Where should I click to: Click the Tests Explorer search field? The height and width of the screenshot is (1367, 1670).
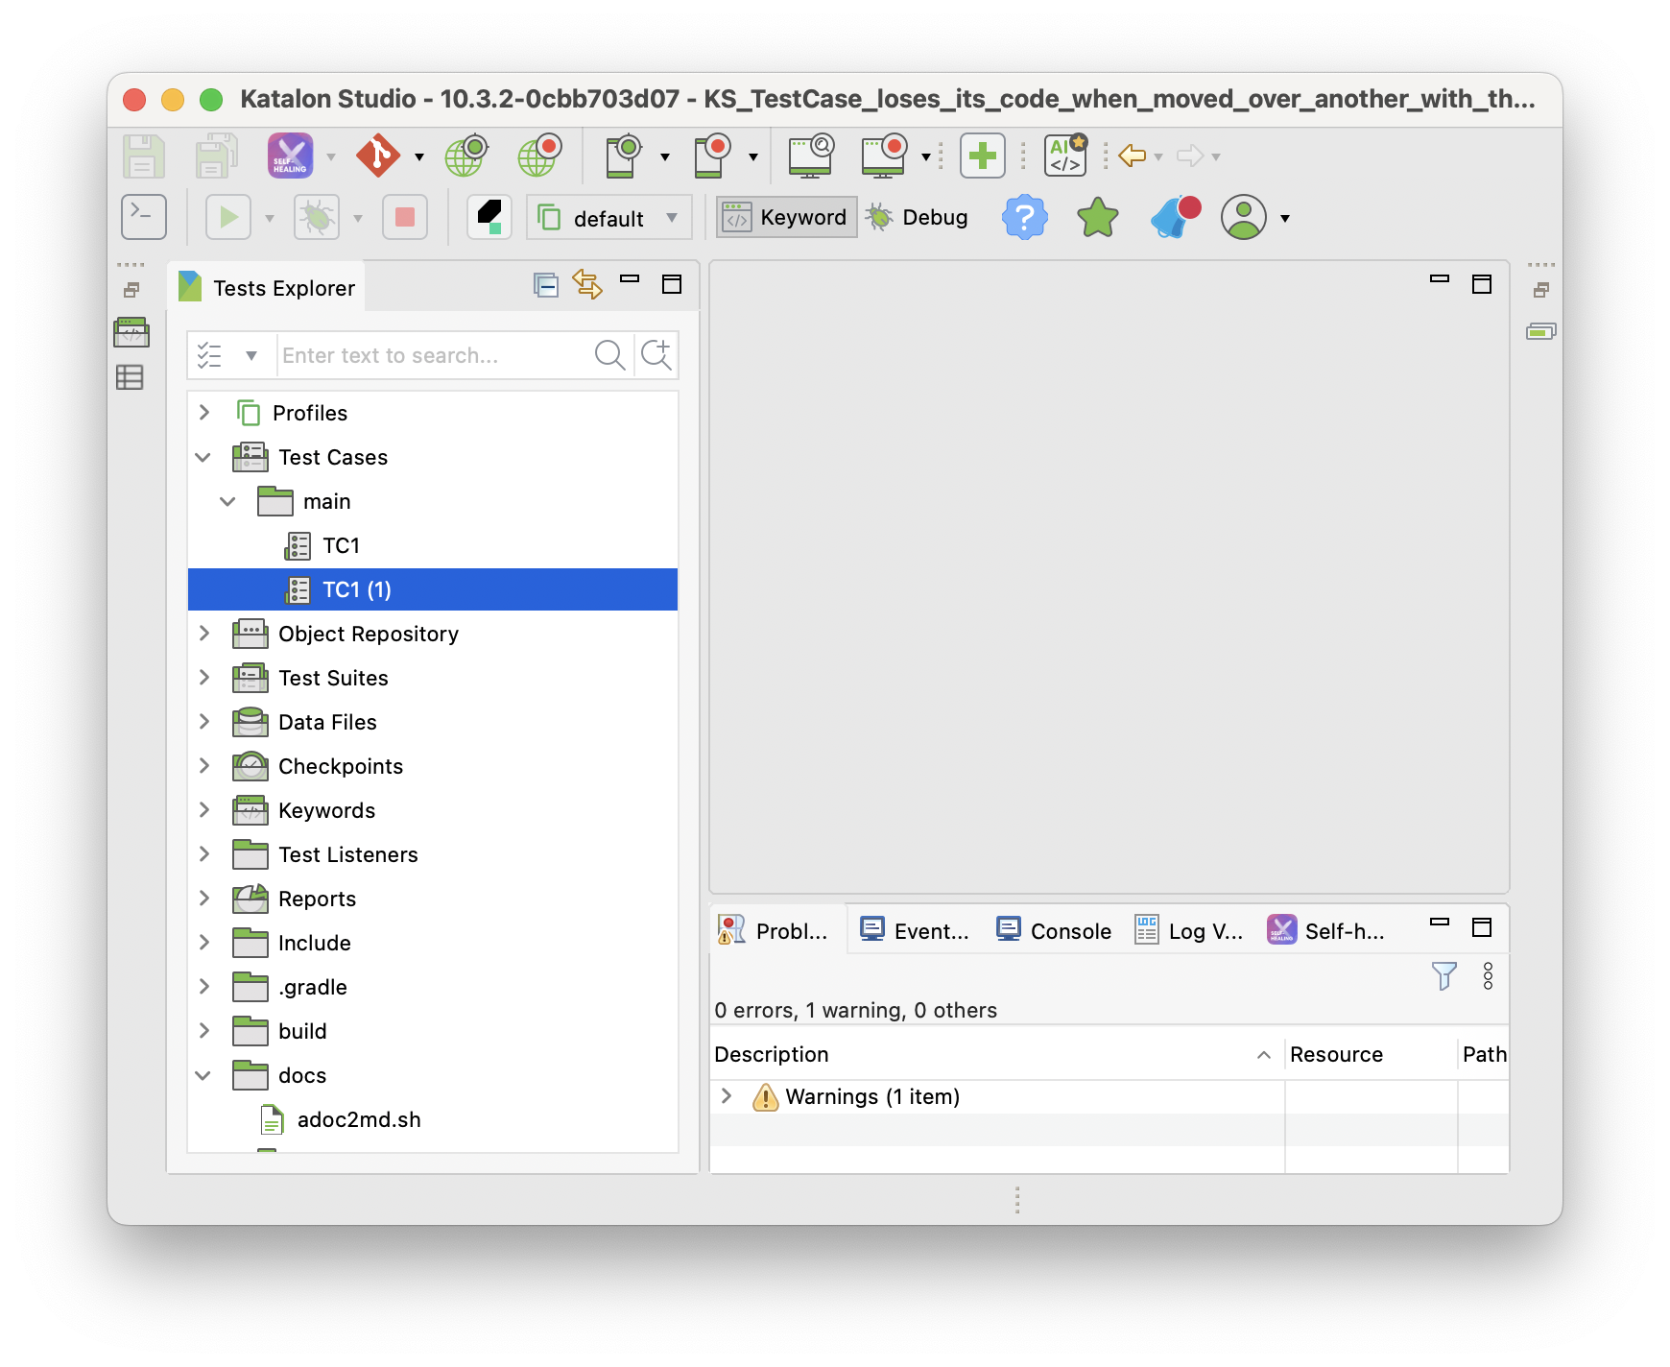pos(432,355)
